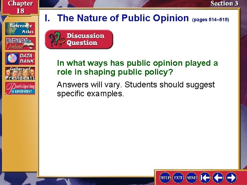247x185 pixels.
Task: Click the Section 3 label
Action: 224,3
